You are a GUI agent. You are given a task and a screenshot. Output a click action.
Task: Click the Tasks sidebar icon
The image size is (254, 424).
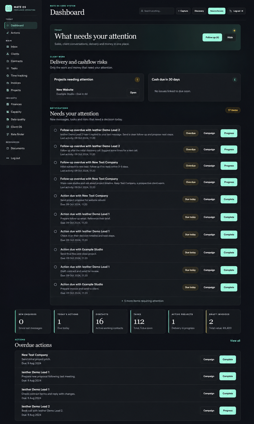[x=8, y=68]
